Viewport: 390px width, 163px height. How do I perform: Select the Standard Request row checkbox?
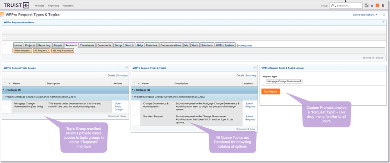pos(134,116)
